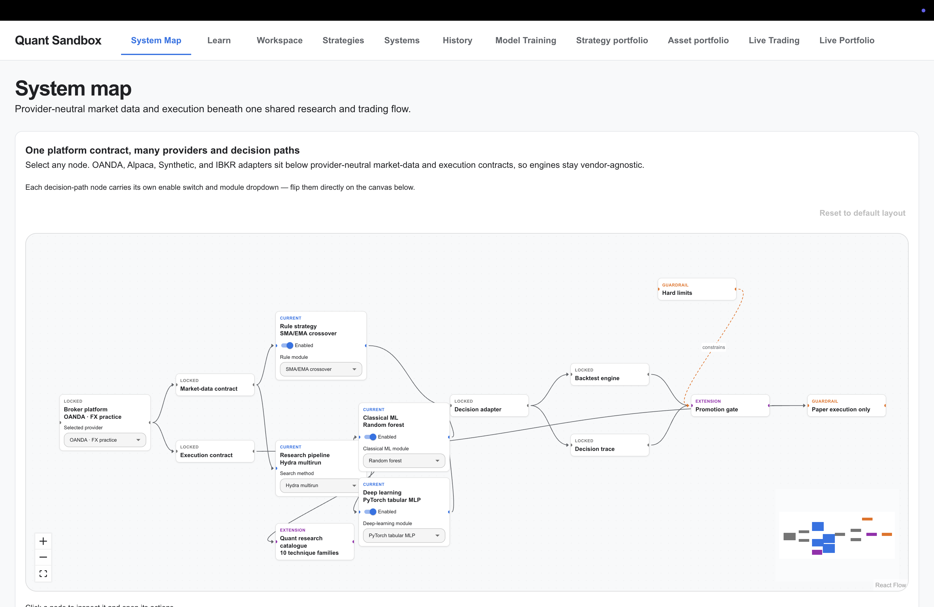The image size is (934, 607).
Task: Open the Learn tab
Action: 219,40
